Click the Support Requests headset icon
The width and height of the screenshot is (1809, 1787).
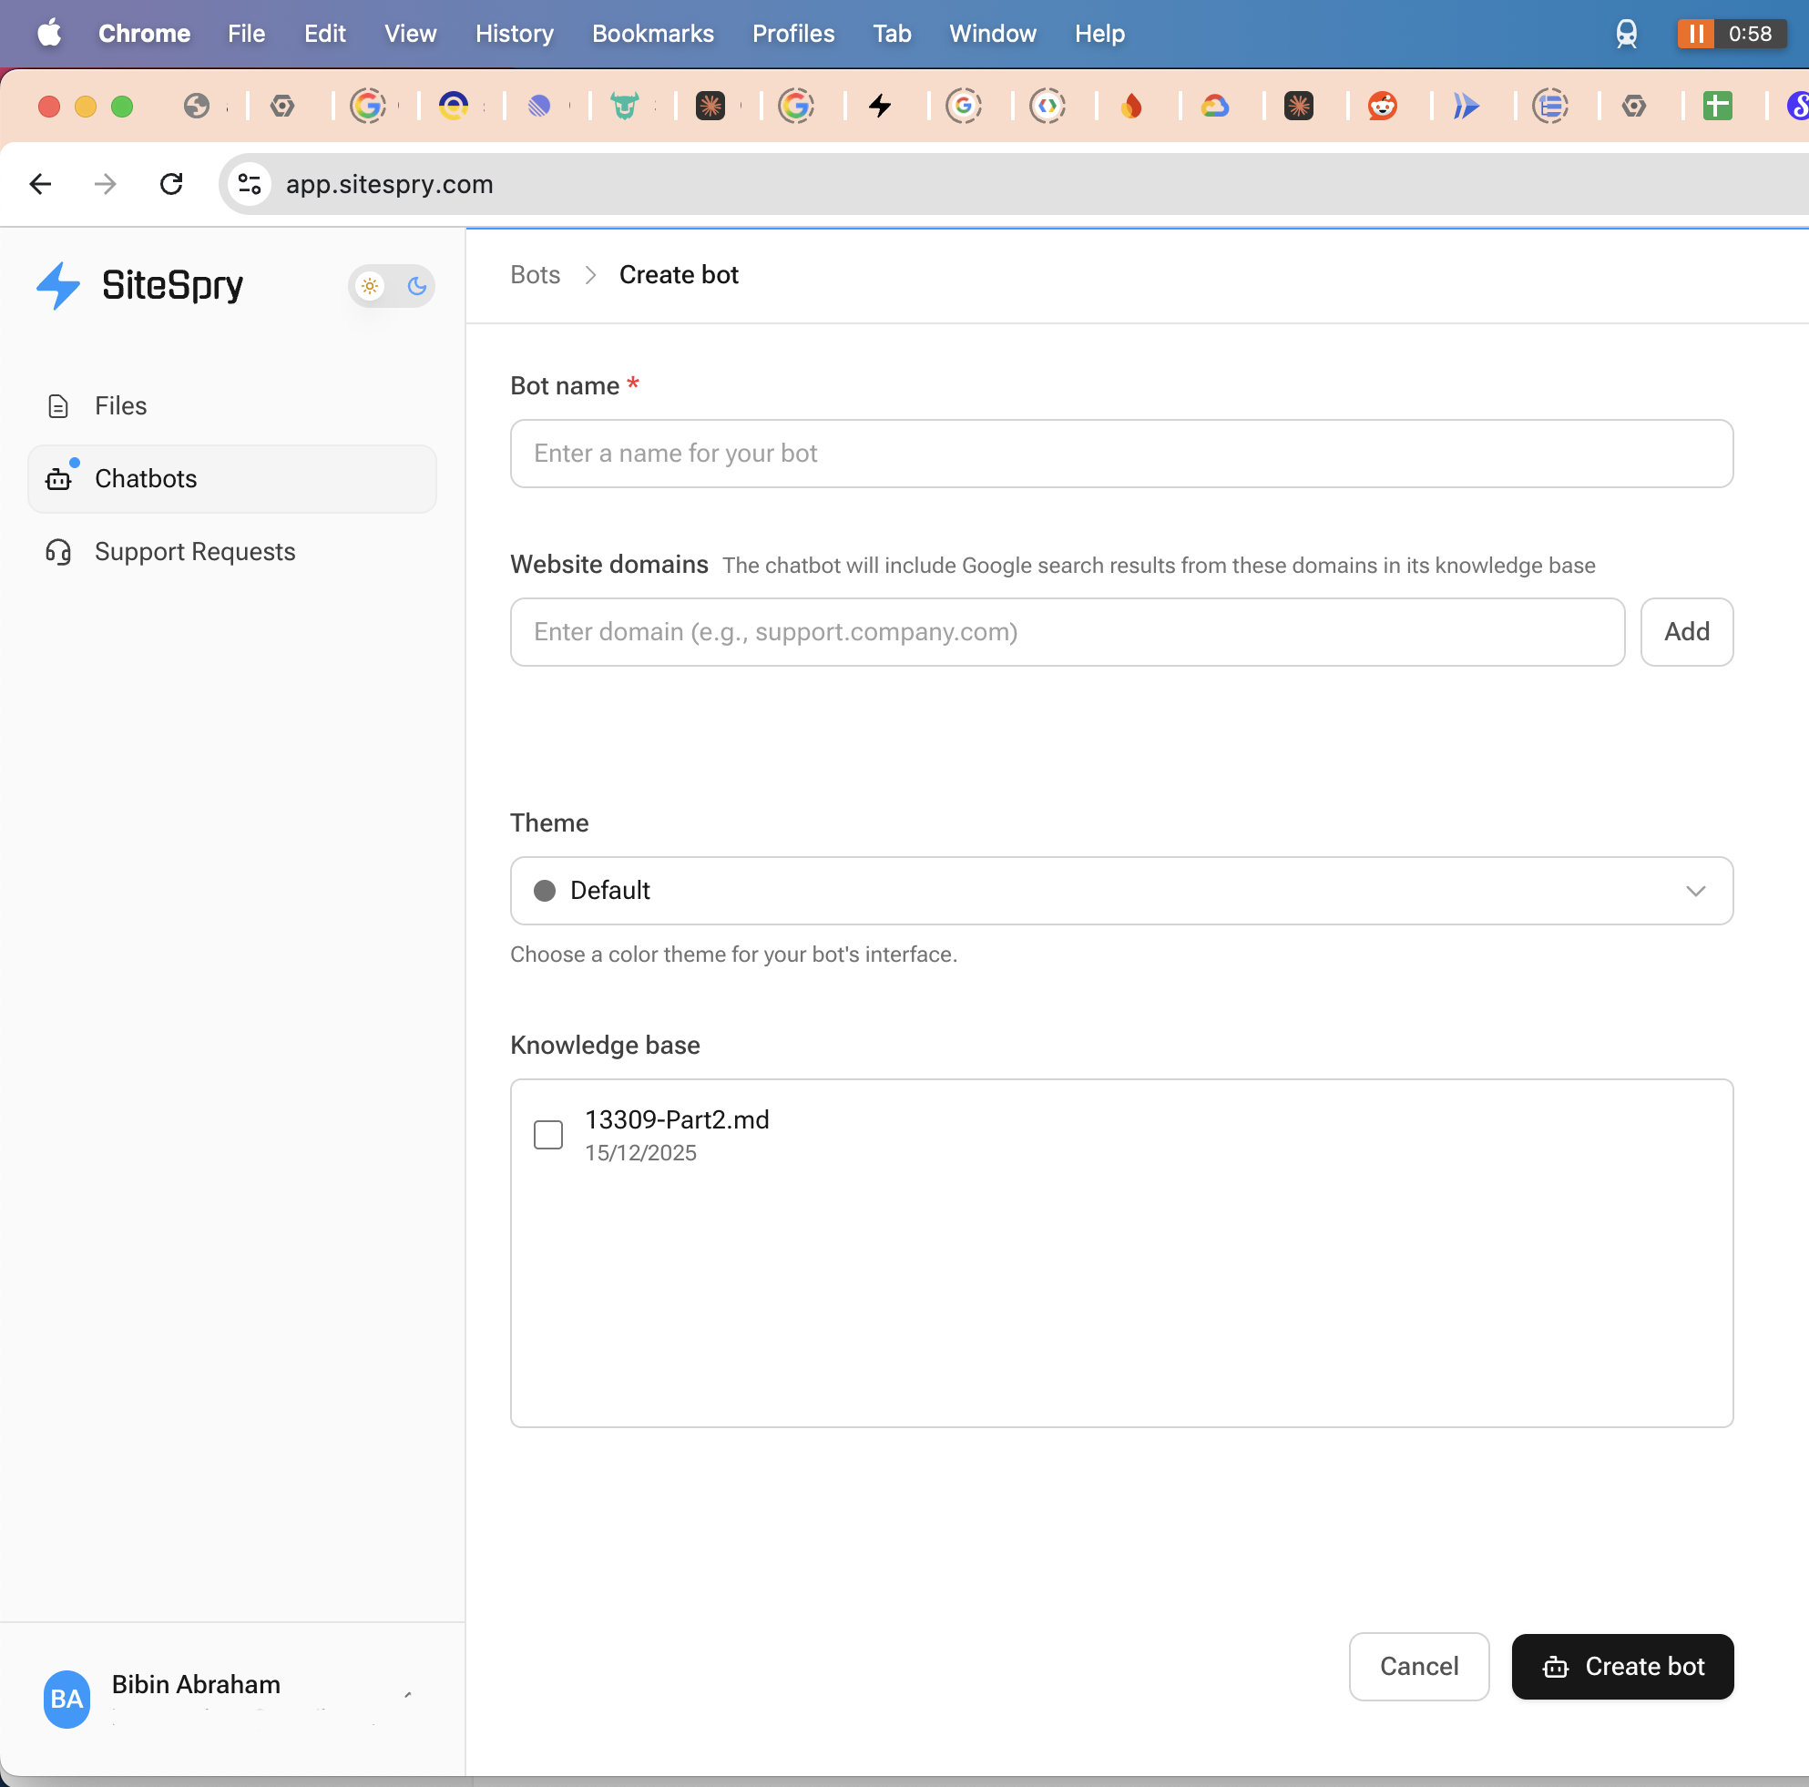coord(58,551)
